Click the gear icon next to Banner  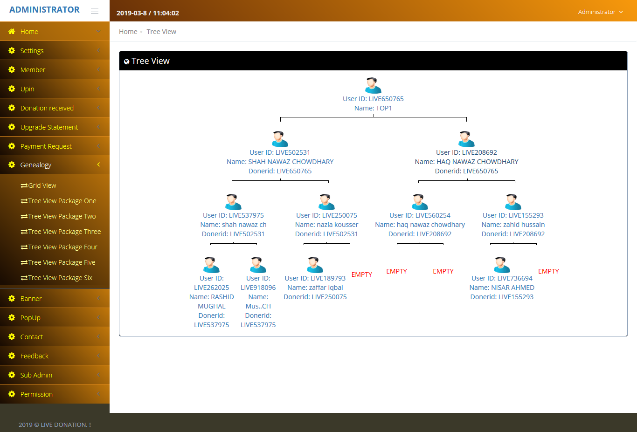tap(12, 298)
